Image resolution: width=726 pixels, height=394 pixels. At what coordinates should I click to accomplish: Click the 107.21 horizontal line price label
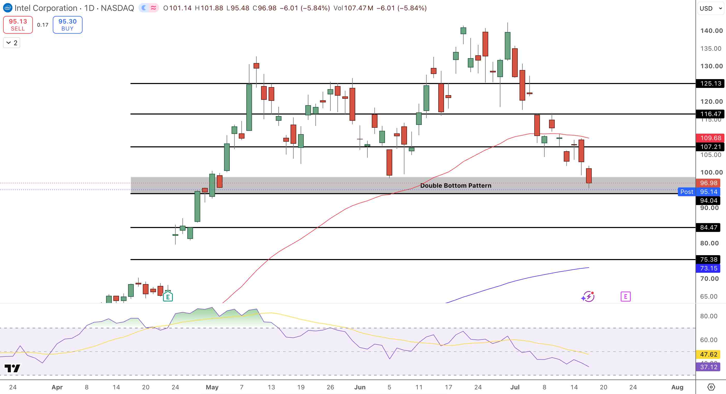coord(710,147)
